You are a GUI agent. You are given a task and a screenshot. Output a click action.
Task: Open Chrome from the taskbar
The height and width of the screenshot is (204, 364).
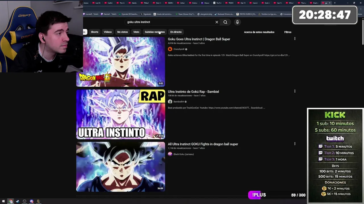pyautogui.click(x=11, y=201)
